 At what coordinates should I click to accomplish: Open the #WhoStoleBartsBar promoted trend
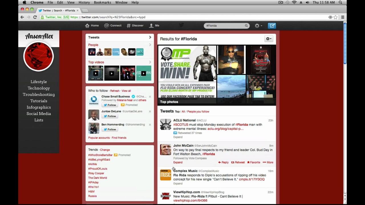[100, 155]
